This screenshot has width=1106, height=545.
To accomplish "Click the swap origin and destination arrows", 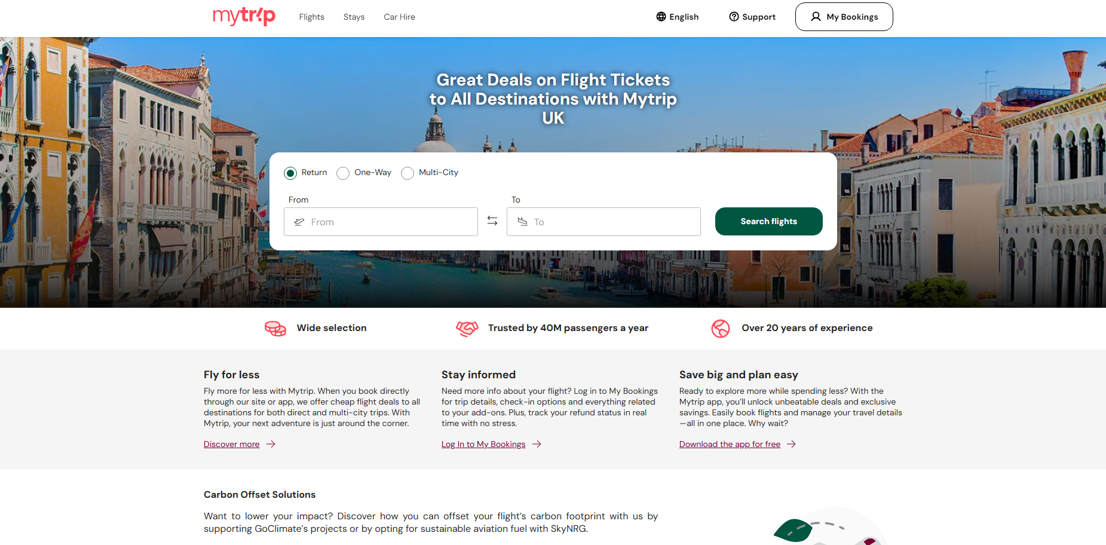I will [492, 221].
